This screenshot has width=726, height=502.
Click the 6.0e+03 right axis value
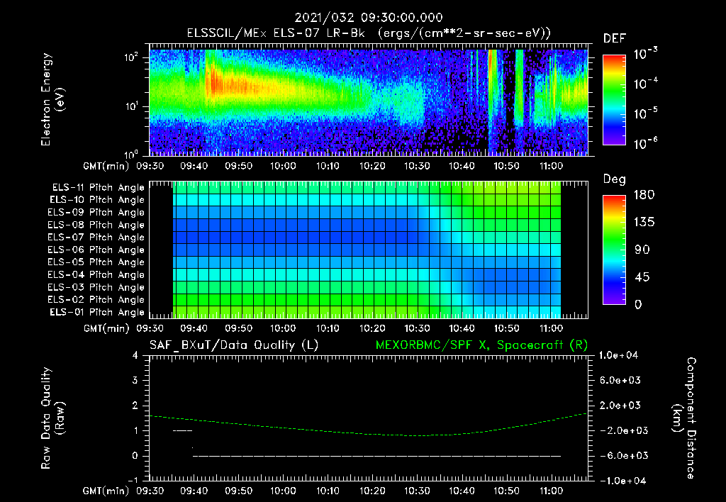point(620,381)
